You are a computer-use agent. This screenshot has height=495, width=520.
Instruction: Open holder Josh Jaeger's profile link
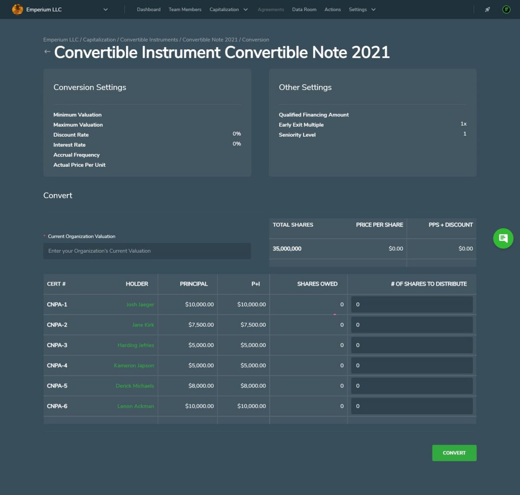140,304
